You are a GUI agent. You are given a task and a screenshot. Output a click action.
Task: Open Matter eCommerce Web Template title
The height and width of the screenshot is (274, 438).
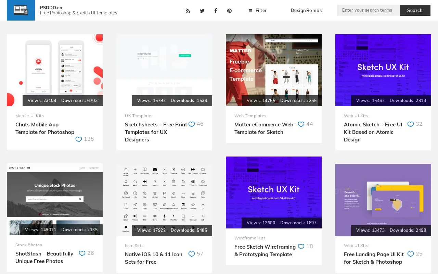264,128
